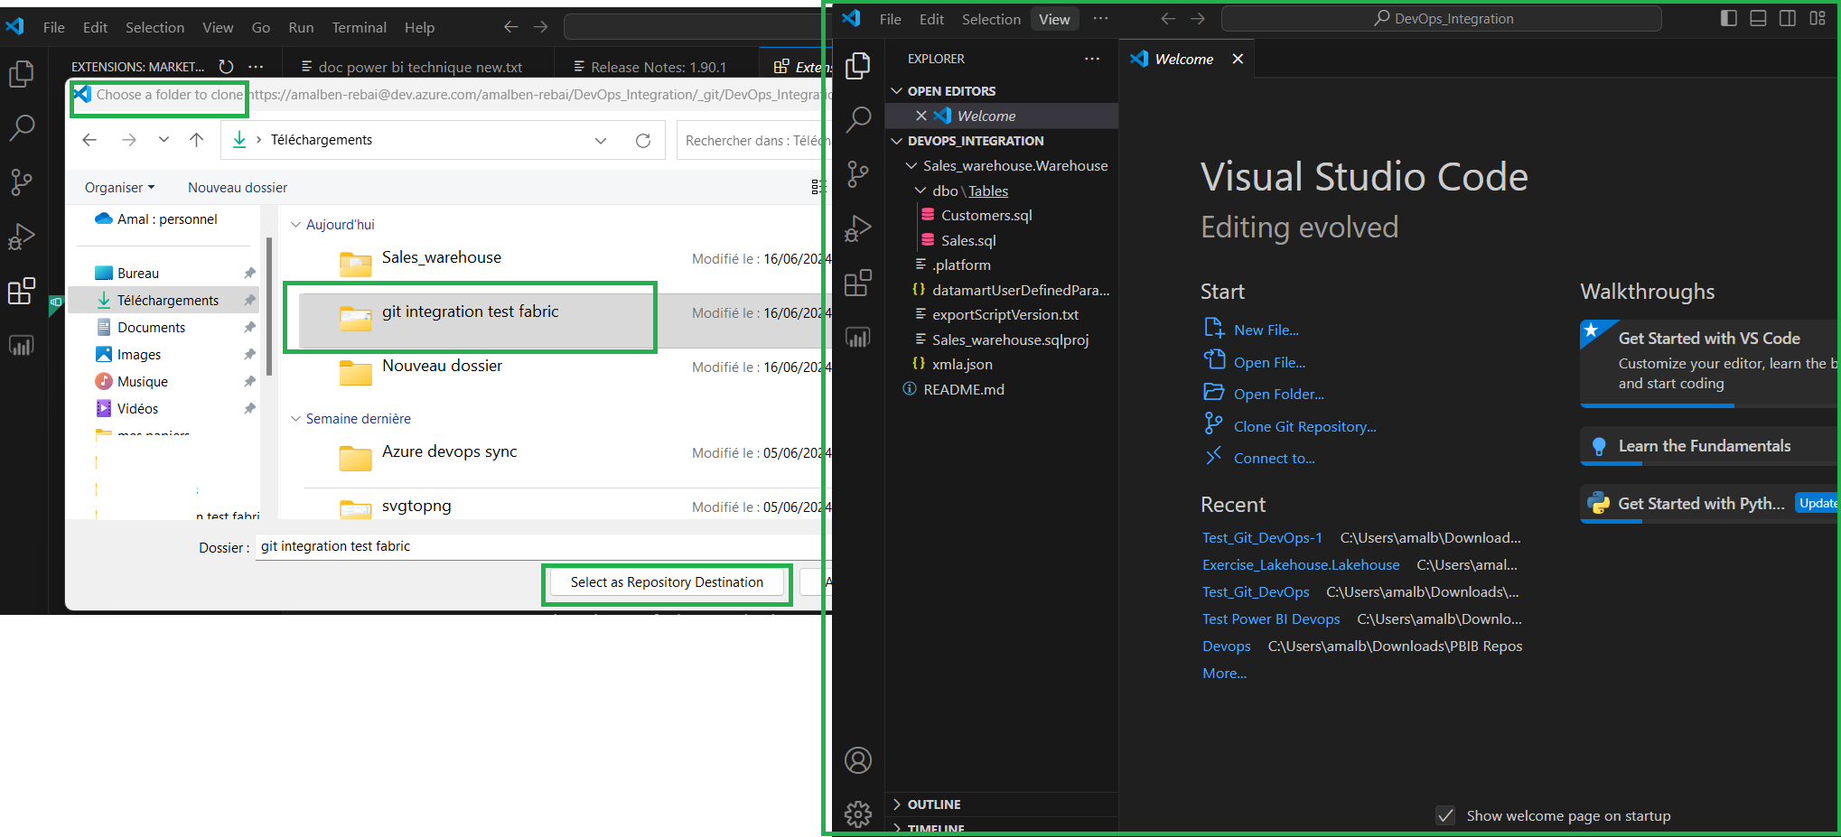Click Connect to link

click(1274, 458)
